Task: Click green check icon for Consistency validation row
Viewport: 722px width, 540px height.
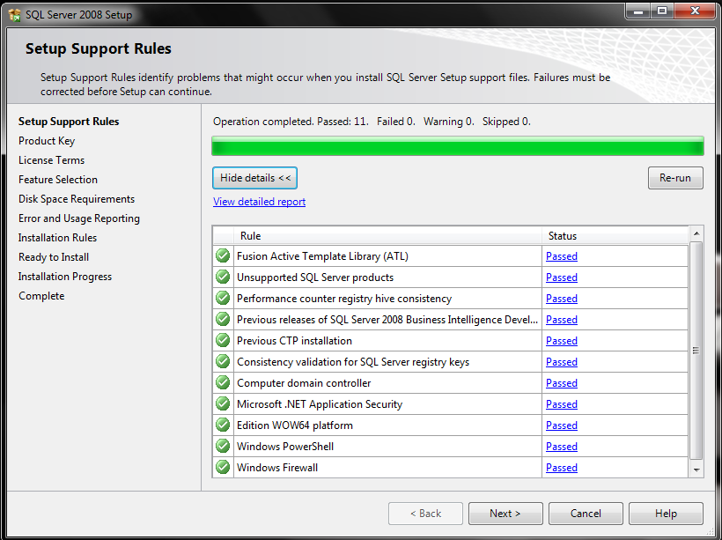Action: [x=223, y=362]
